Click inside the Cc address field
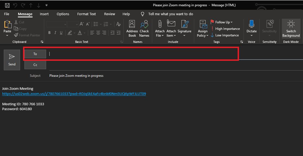The width and height of the screenshot is (303, 156). 176,65
